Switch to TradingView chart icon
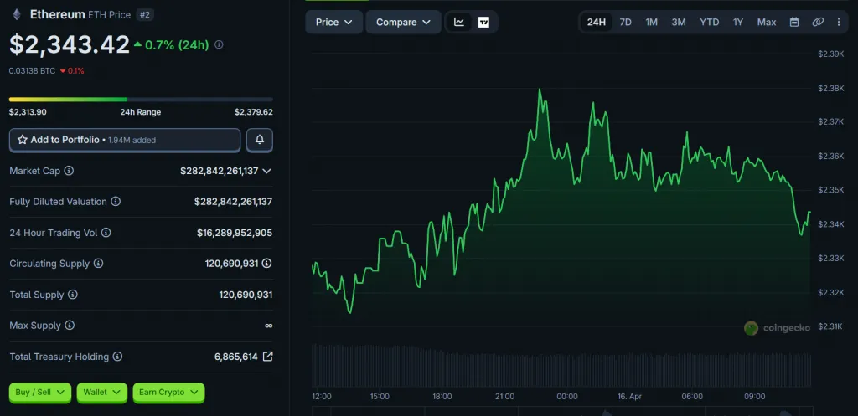The image size is (858, 416). click(x=483, y=22)
